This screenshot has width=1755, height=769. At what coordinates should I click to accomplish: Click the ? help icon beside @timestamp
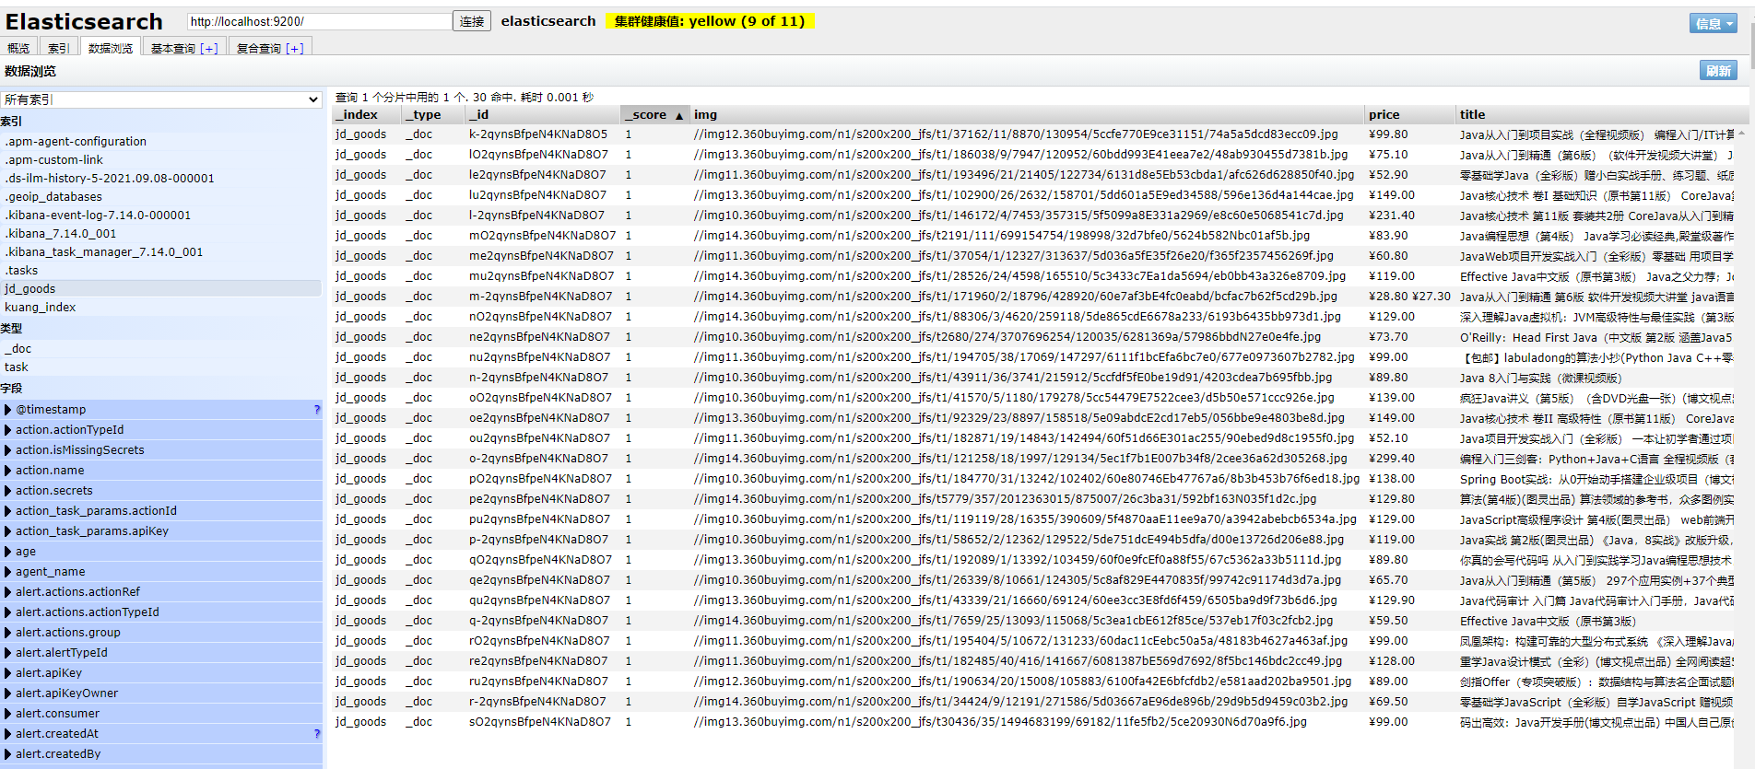[x=316, y=409]
